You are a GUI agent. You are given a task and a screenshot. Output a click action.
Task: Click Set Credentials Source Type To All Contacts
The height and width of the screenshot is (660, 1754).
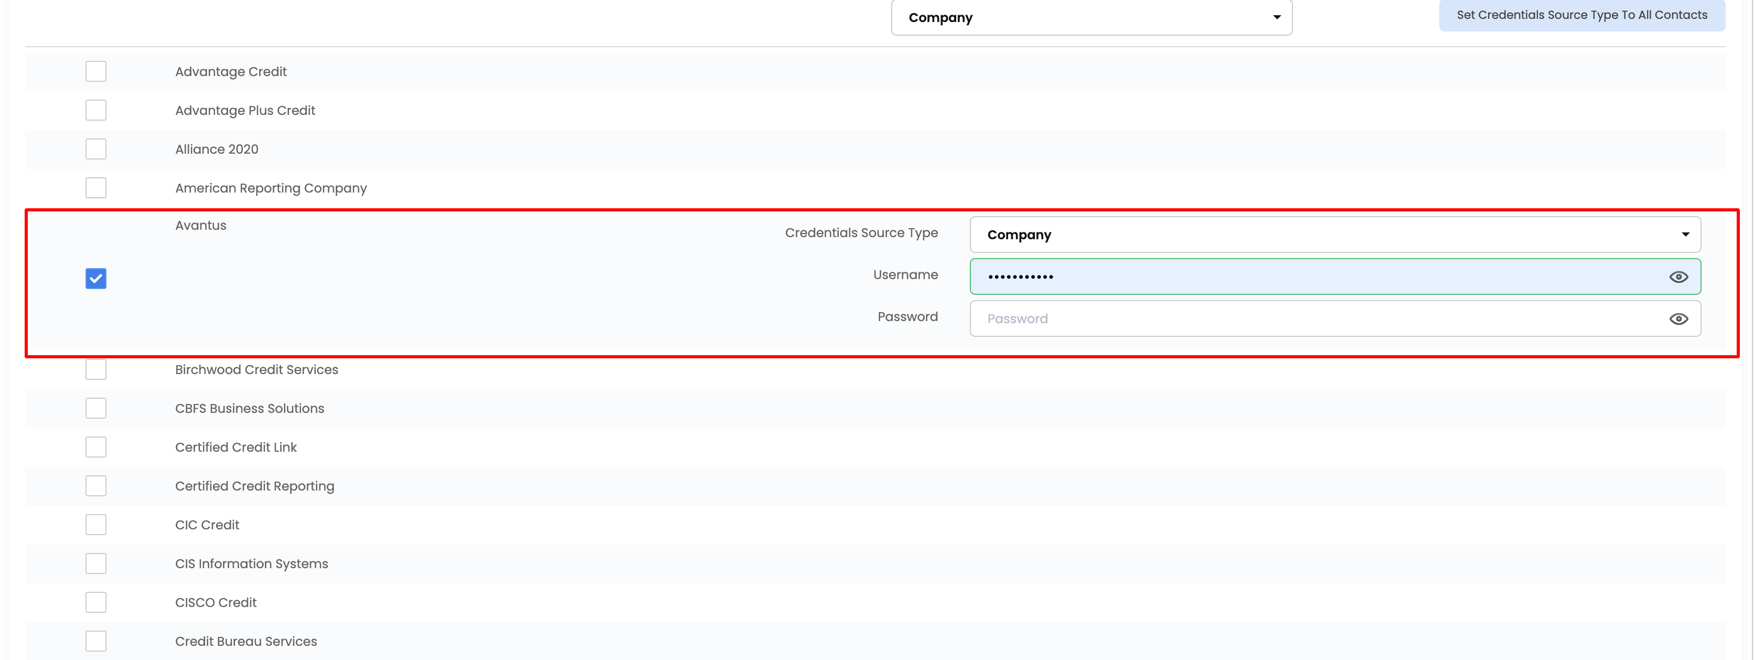coord(1581,14)
